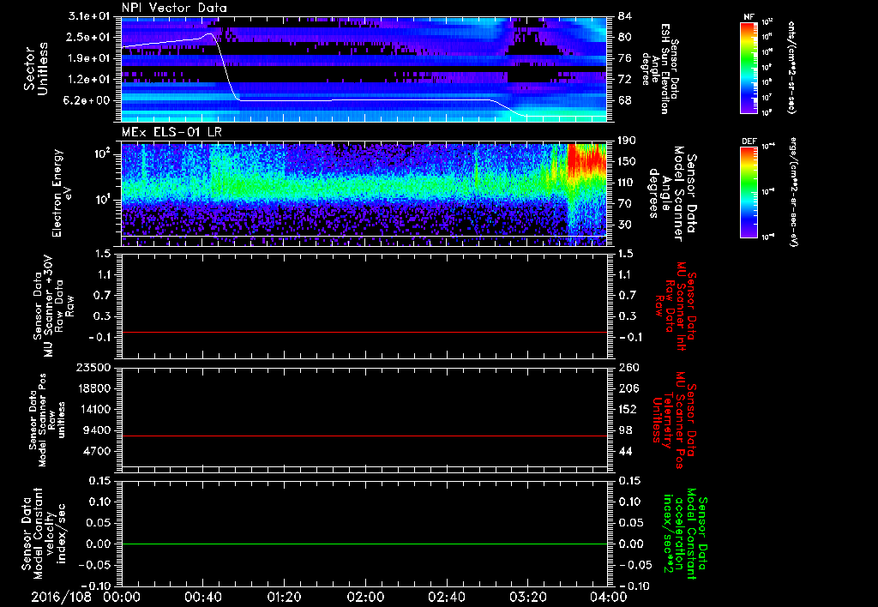Click the "00:40" time axis label
This screenshot has height=607, width=878.
[202, 597]
